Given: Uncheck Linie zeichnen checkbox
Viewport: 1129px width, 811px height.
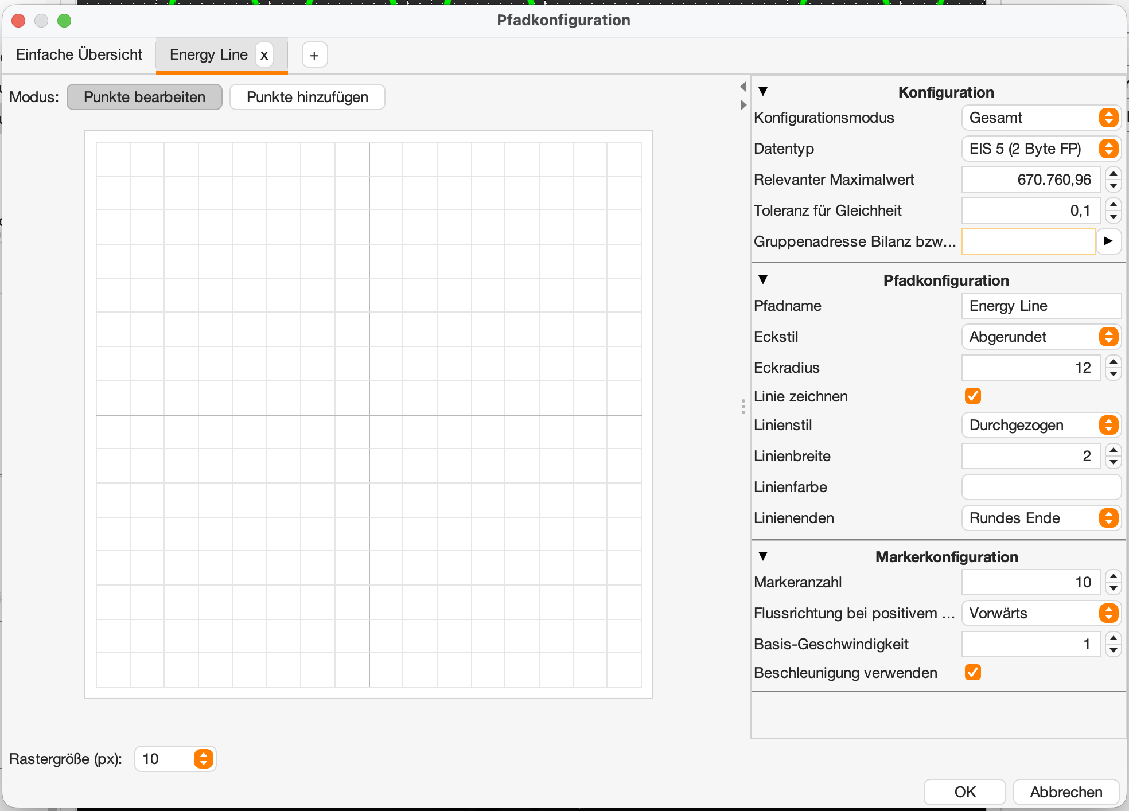Looking at the screenshot, I should [x=973, y=396].
